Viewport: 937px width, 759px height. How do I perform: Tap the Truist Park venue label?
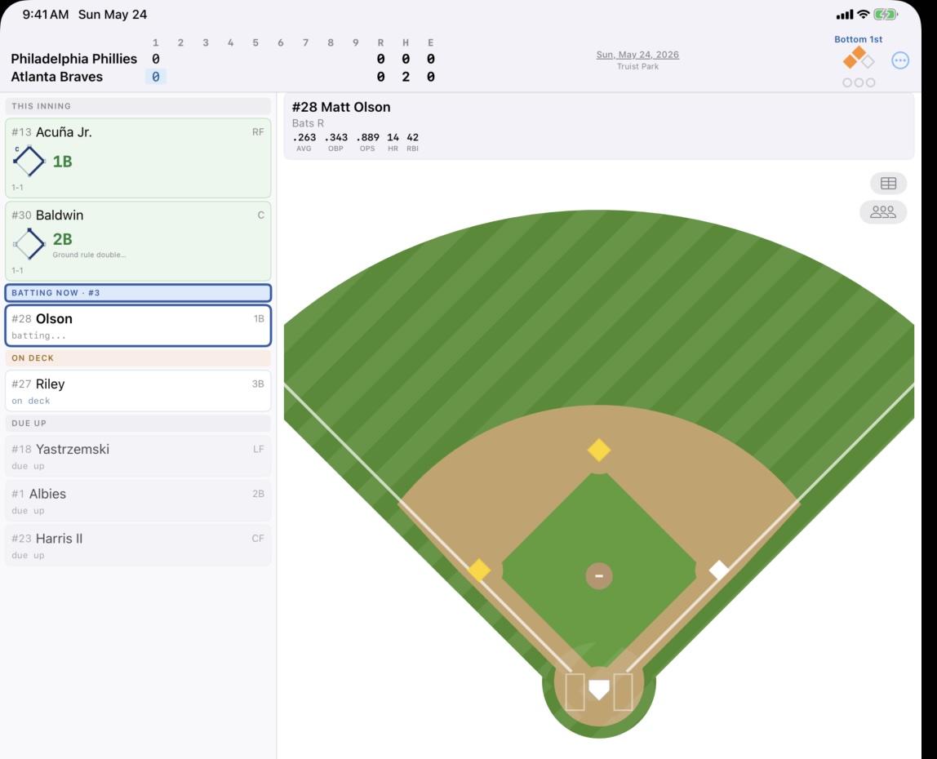[x=637, y=66]
